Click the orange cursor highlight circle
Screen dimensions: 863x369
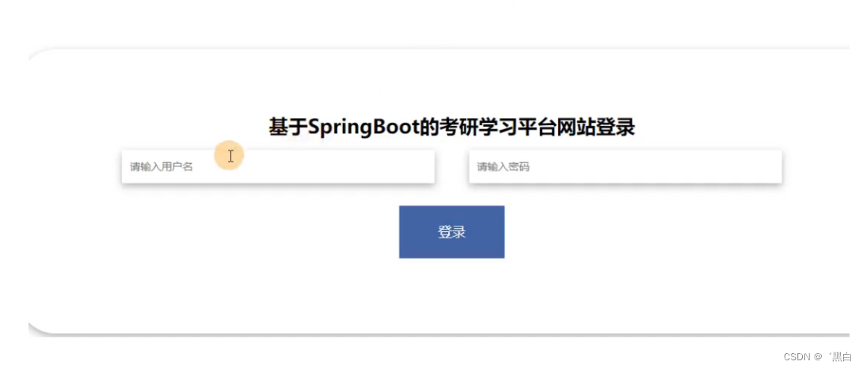click(229, 155)
